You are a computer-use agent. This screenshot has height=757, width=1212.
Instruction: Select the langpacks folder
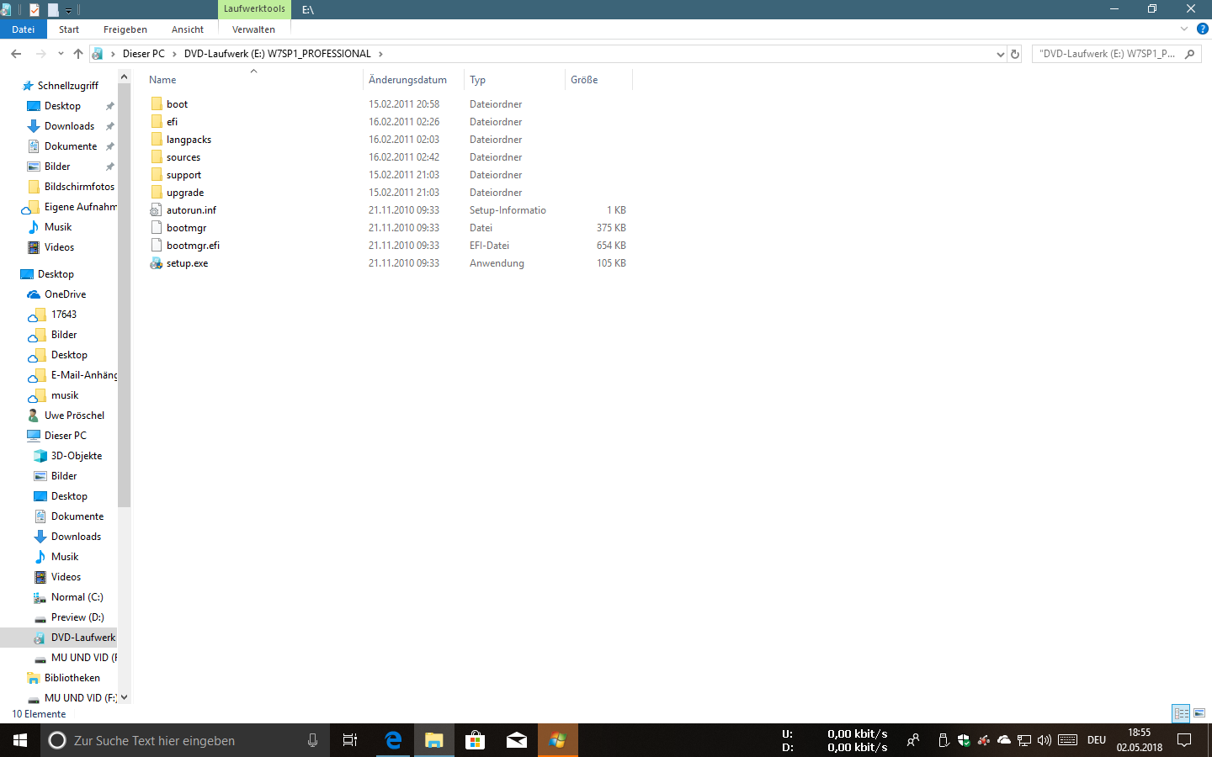tap(189, 140)
